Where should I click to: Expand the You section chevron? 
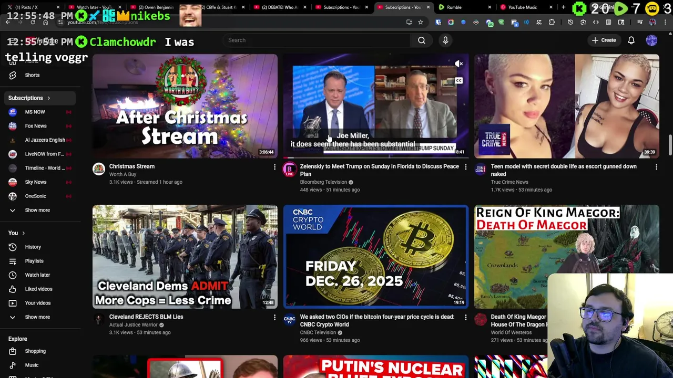tap(23, 233)
